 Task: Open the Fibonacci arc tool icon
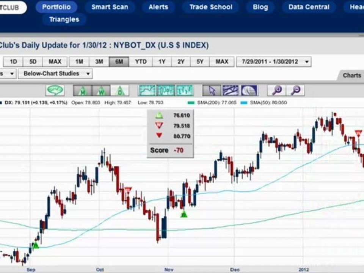click(x=249, y=90)
